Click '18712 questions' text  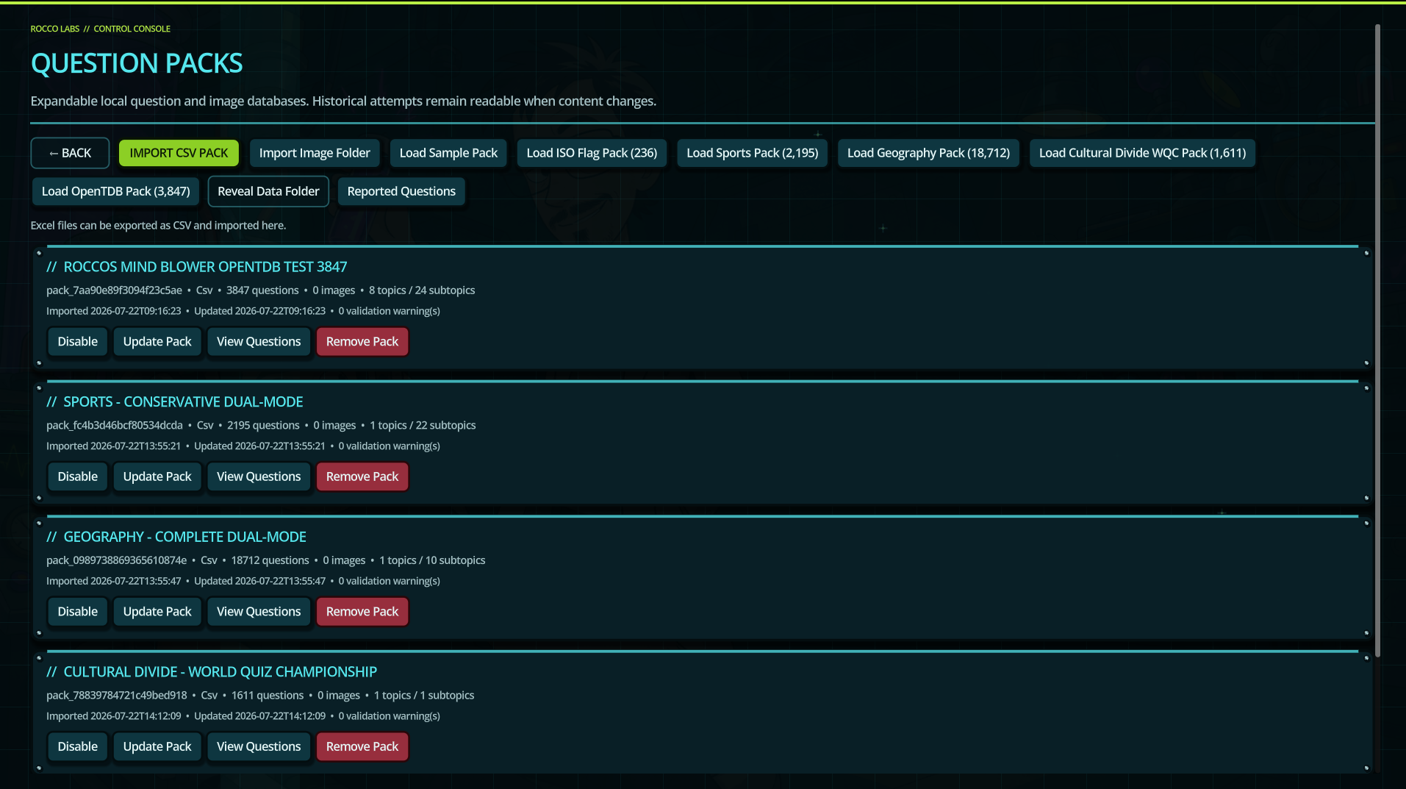pos(270,560)
